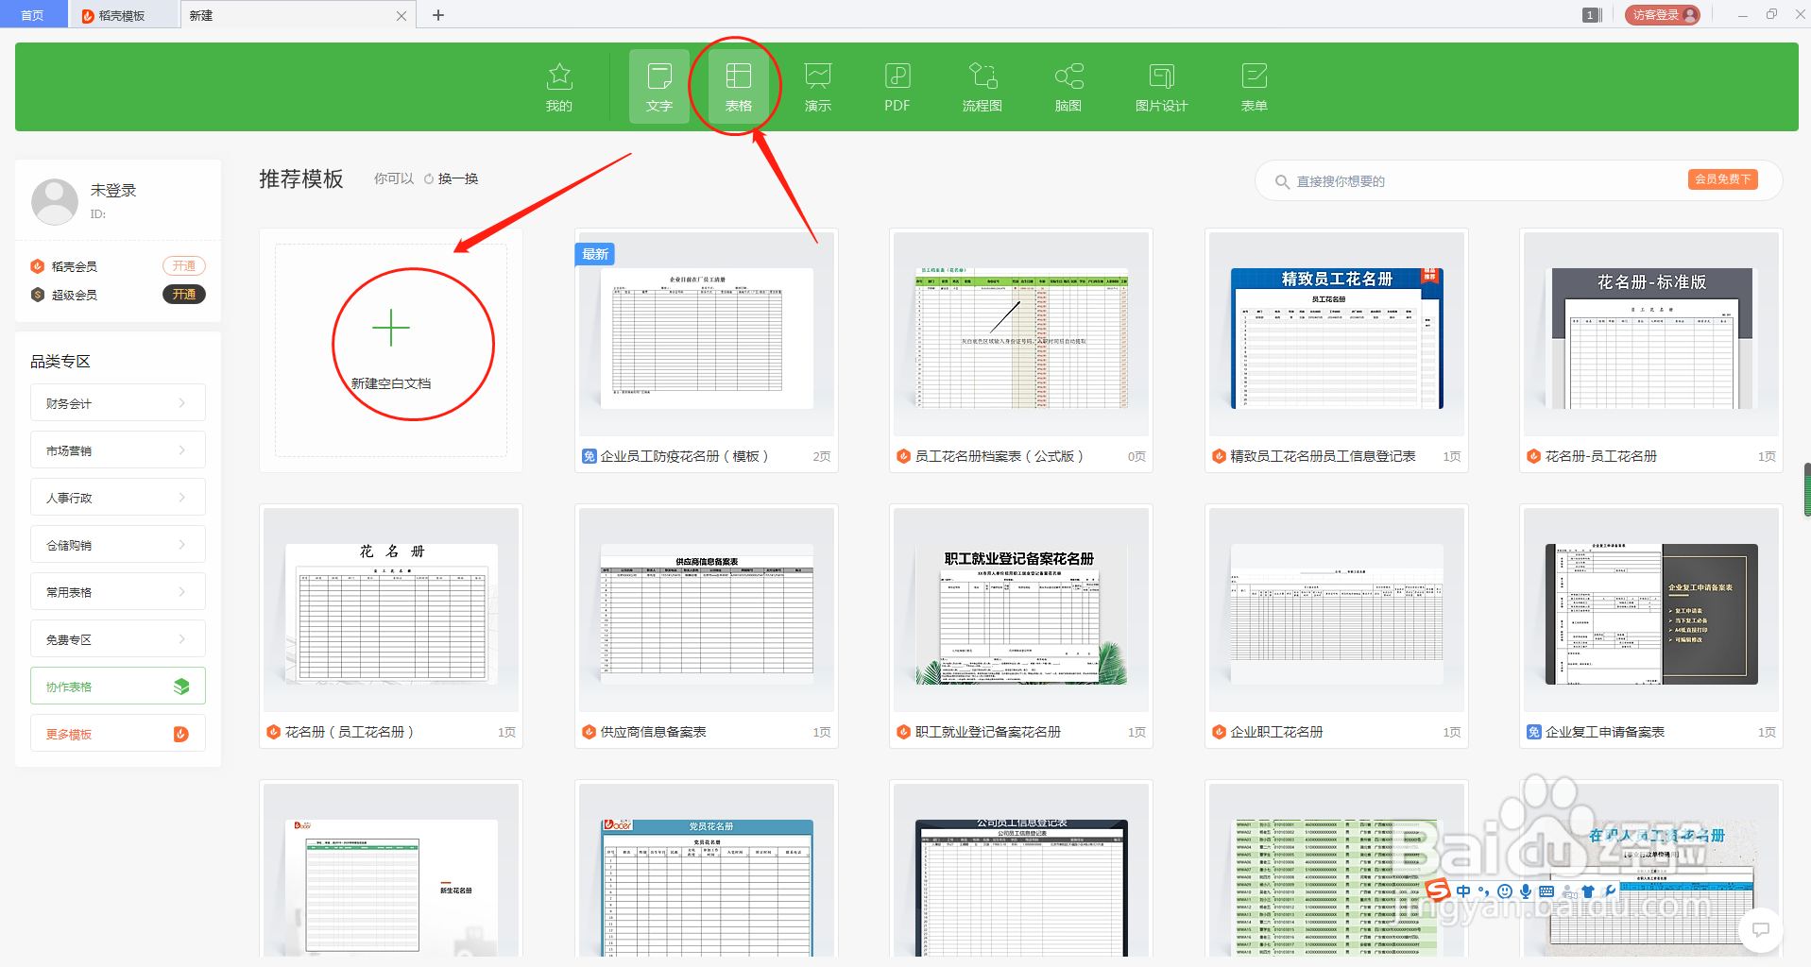Open the 脑图 mind map tool
Screen dimensions: 1811x967
coord(1068,86)
